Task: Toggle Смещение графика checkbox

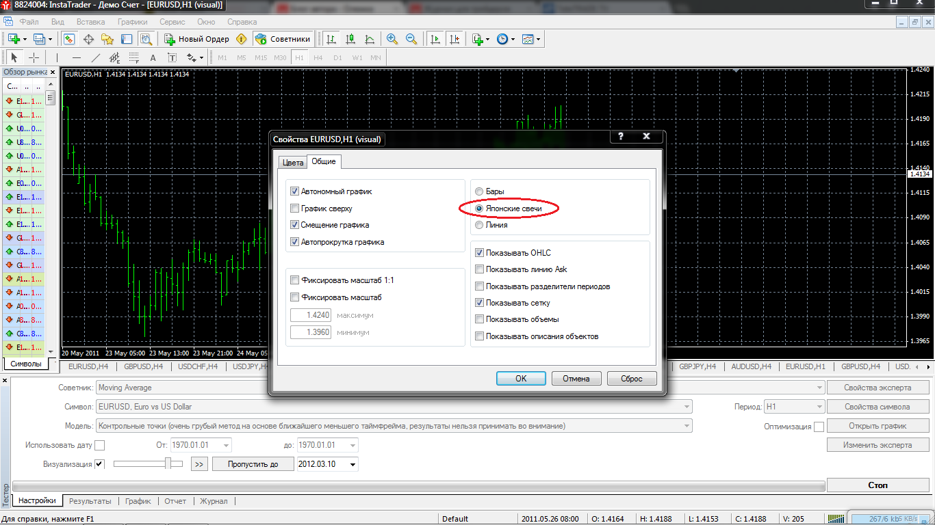Action: [295, 225]
